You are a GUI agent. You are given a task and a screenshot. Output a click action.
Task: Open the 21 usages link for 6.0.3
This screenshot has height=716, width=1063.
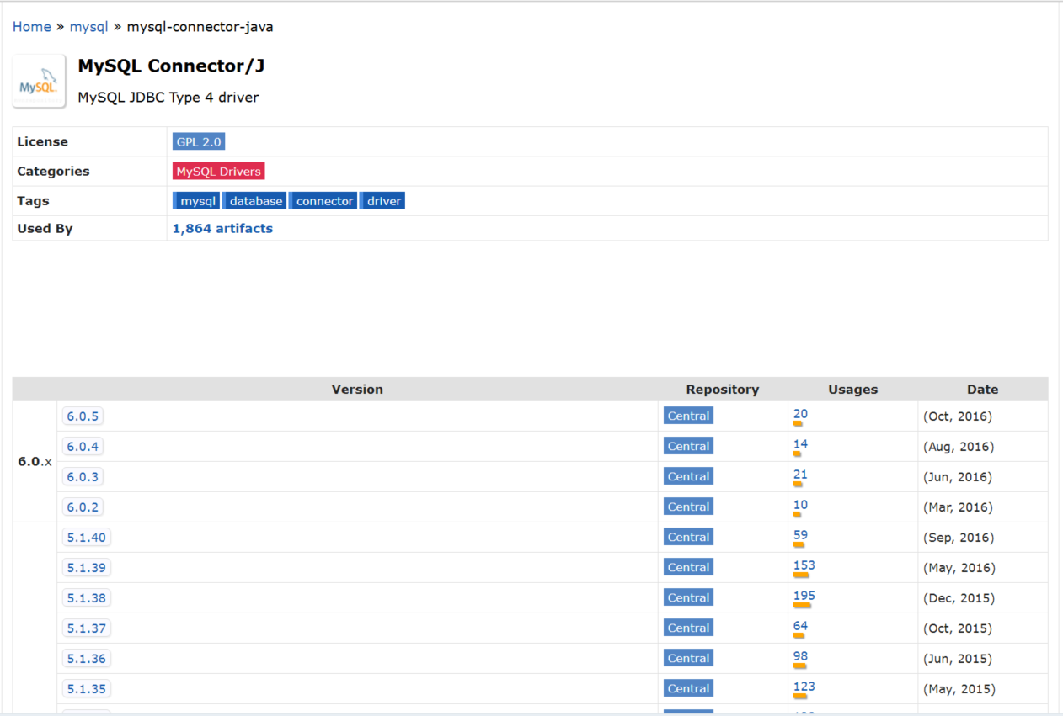800,475
